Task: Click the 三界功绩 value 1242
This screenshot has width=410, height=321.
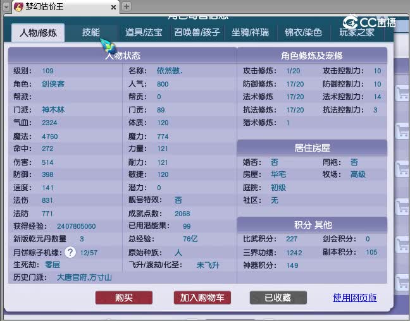Action: point(294,253)
